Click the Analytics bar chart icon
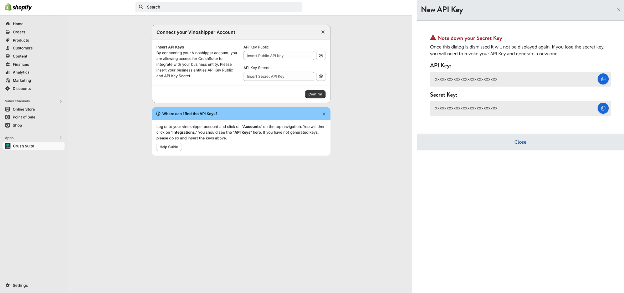The image size is (624, 293). (8, 72)
